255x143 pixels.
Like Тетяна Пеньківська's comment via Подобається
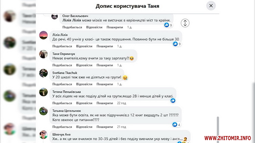62,103
